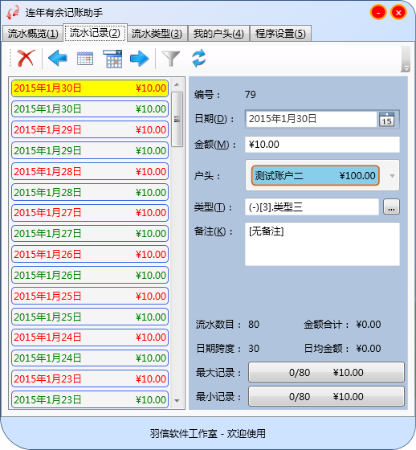This screenshot has width=416, height=450.
Task: Click the list scrollbar down arrow
Action: (177, 401)
